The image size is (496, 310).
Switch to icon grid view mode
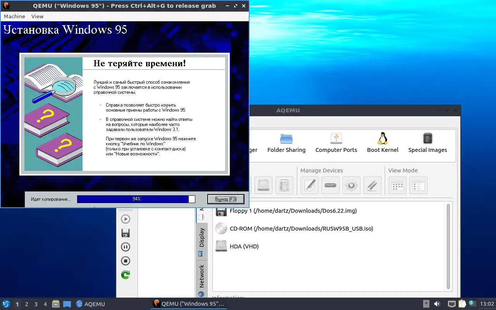click(x=398, y=185)
